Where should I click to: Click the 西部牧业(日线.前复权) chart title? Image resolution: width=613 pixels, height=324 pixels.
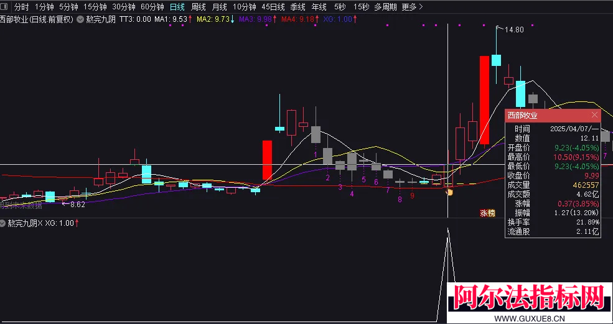tap(37, 19)
